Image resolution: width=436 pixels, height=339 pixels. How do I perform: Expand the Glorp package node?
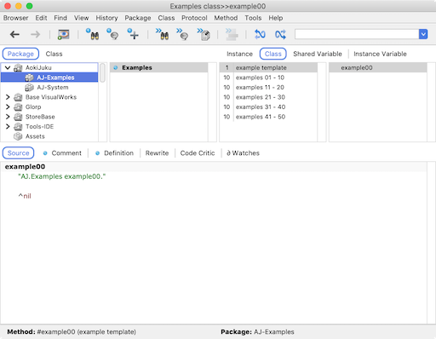click(x=8, y=107)
